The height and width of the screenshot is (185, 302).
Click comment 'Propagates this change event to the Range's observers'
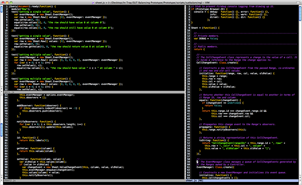pyautogui.click(x=237, y=125)
